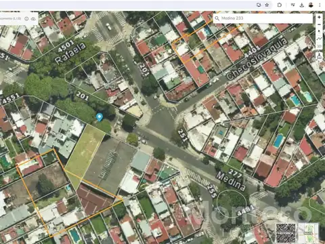Activate the street view person icon
Image resolution: width=325 pixels, height=244 pixels.
[x=319, y=56]
